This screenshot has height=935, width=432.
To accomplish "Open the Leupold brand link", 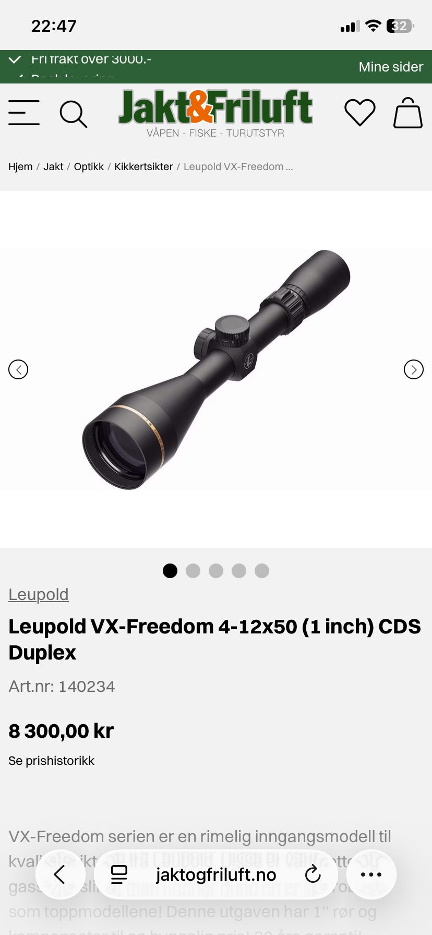I will [39, 594].
